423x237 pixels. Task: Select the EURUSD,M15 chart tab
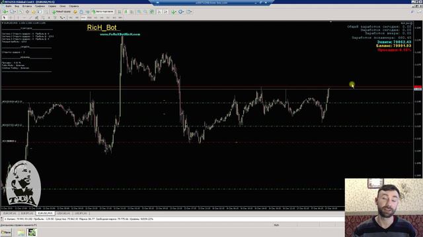[45, 213]
